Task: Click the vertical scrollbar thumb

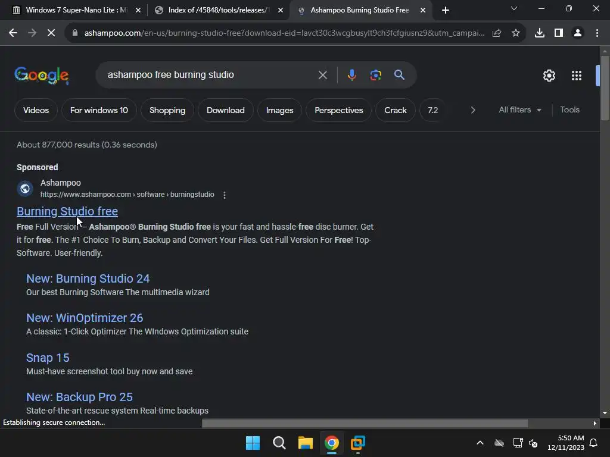Action: tap(605, 88)
